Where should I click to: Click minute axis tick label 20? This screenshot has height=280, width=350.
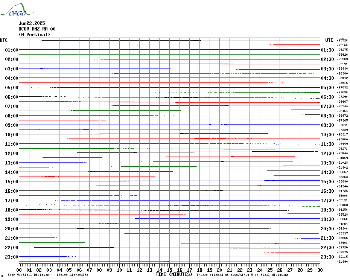220,270
